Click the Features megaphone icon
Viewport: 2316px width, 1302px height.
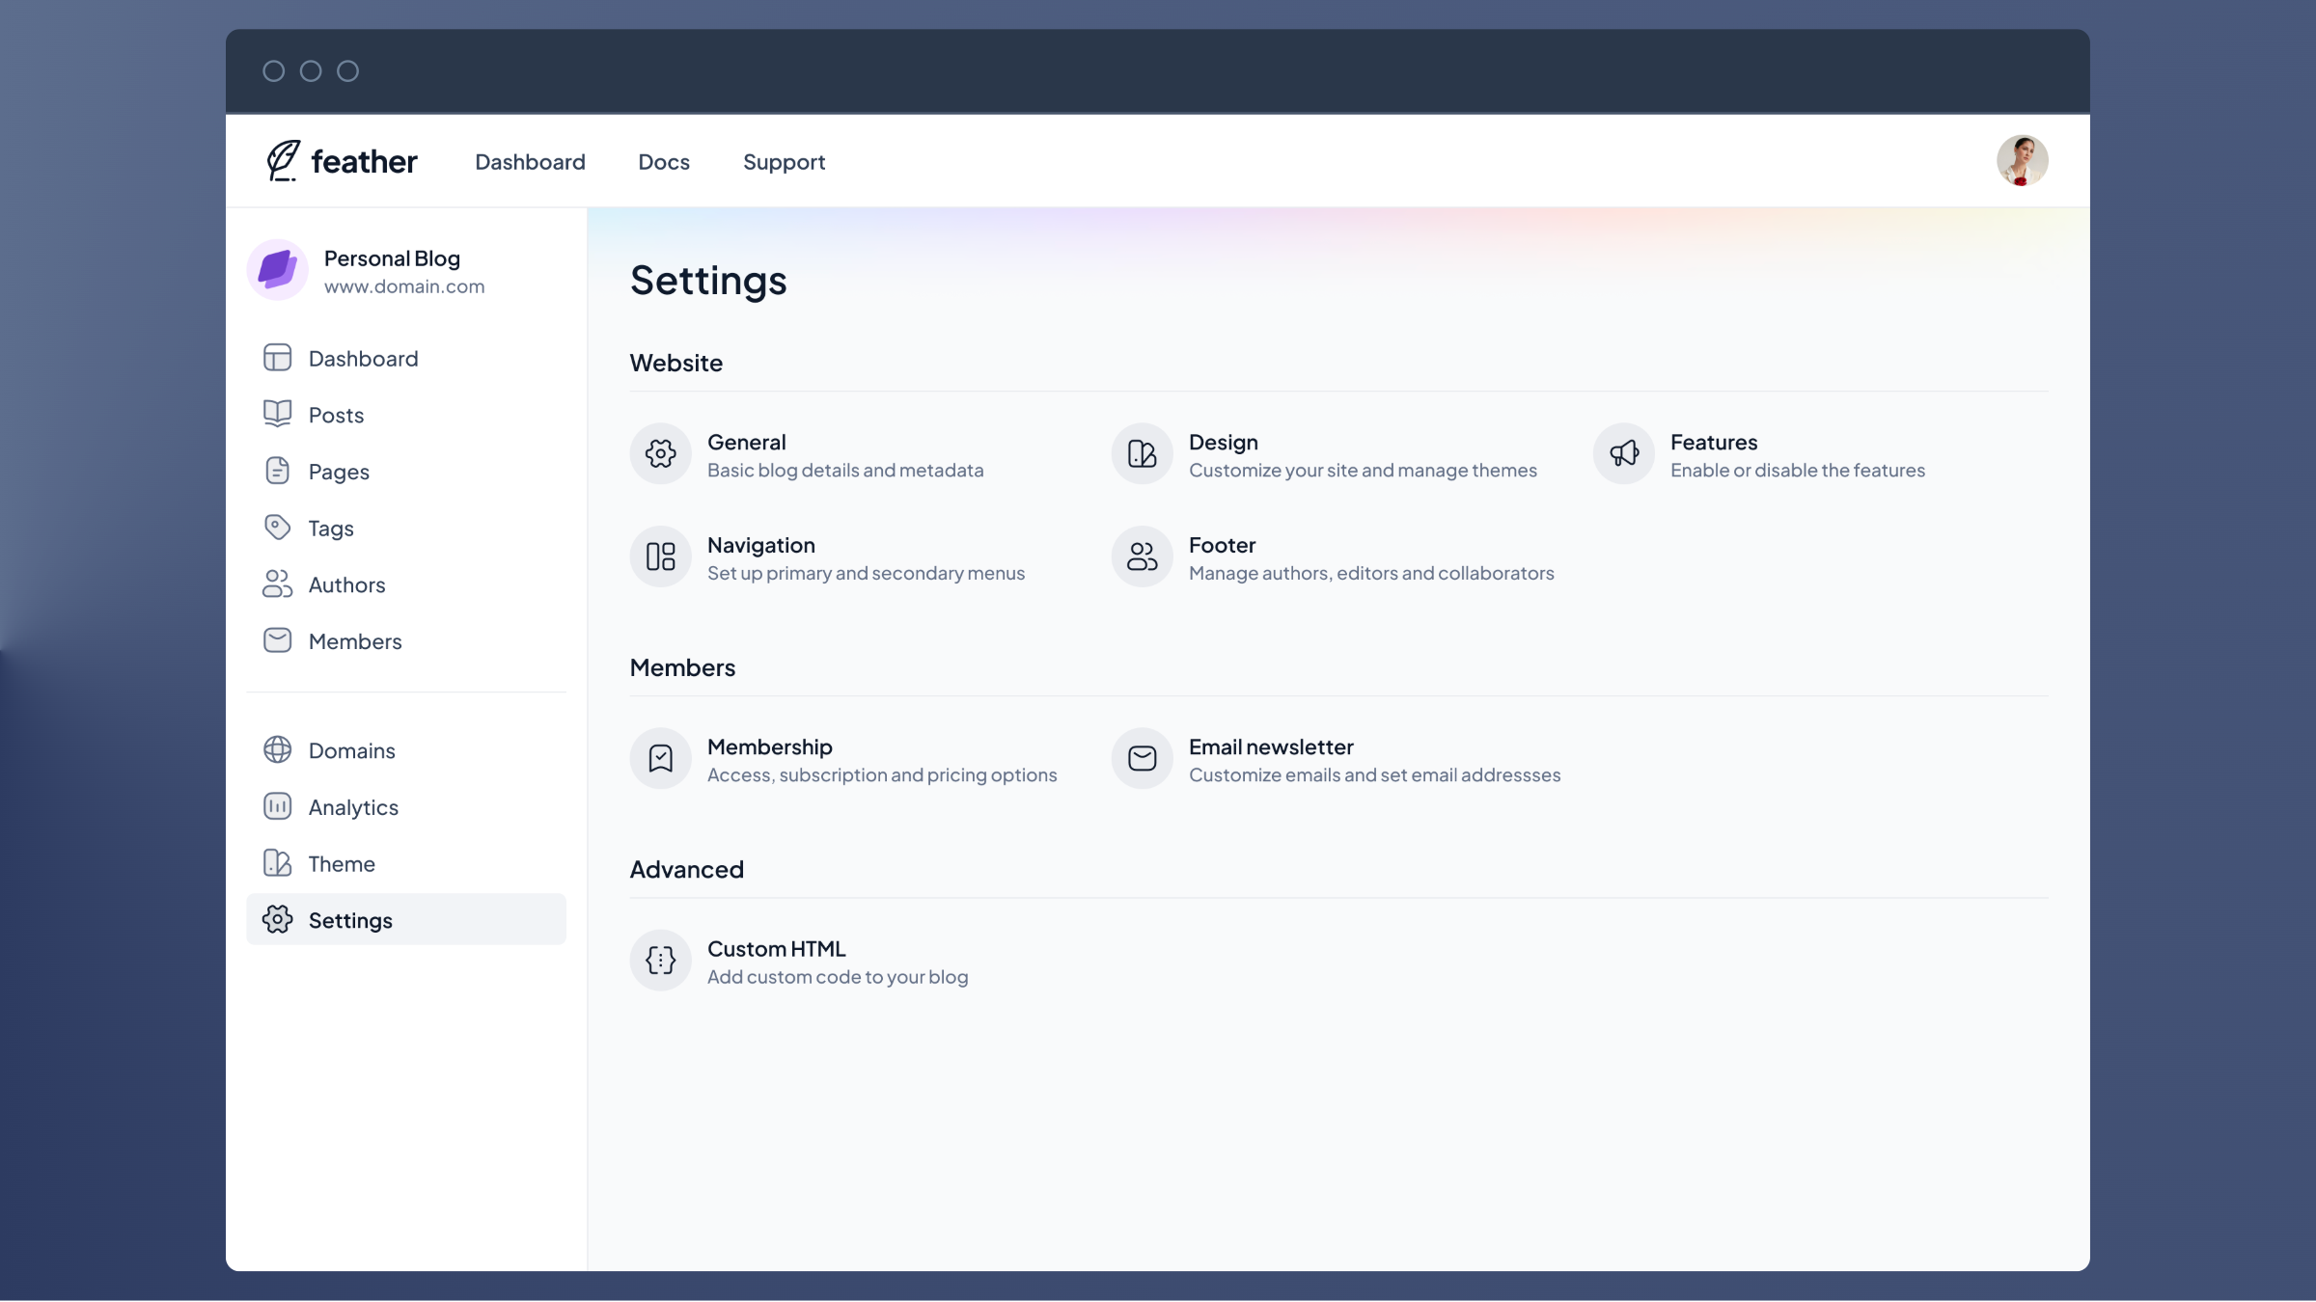click(1623, 453)
